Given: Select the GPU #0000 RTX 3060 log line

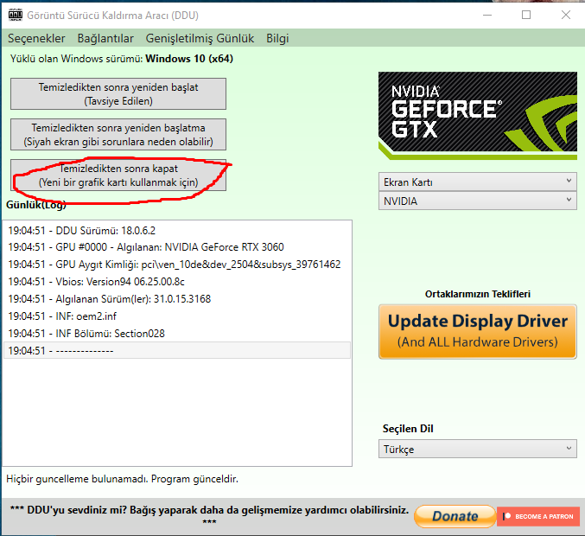Looking at the screenshot, I should pos(177,247).
